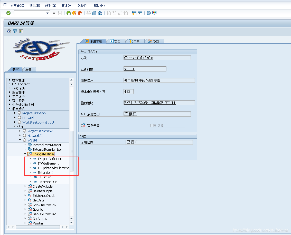Click the First Page icon
The image size is (291, 235).
[x=109, y=13]
